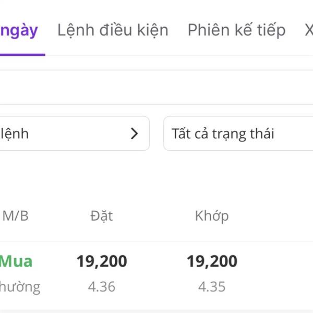The image size is (313, 313).
Task: Select the green Mua order label
Action: [16, 261]
